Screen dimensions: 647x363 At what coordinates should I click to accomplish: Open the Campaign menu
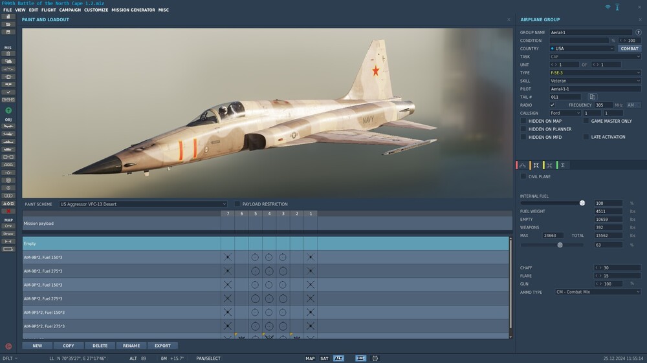[70, 10]
